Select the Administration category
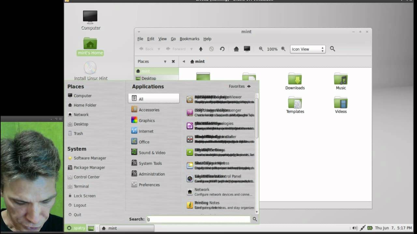417x234 pixels. pos(154,174)
